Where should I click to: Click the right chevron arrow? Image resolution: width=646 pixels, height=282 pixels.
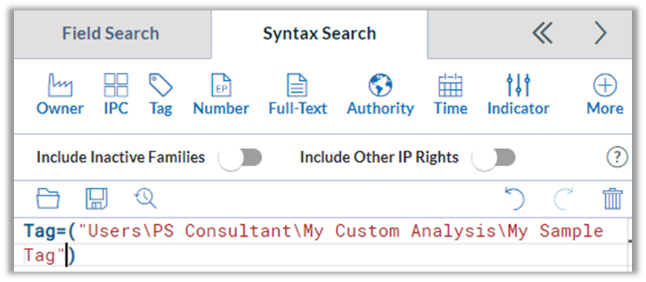click(x=601, y=33)
